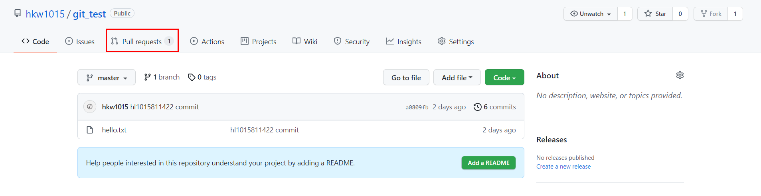Open the Actions tab
761x196 pixels.
(207, 41)
